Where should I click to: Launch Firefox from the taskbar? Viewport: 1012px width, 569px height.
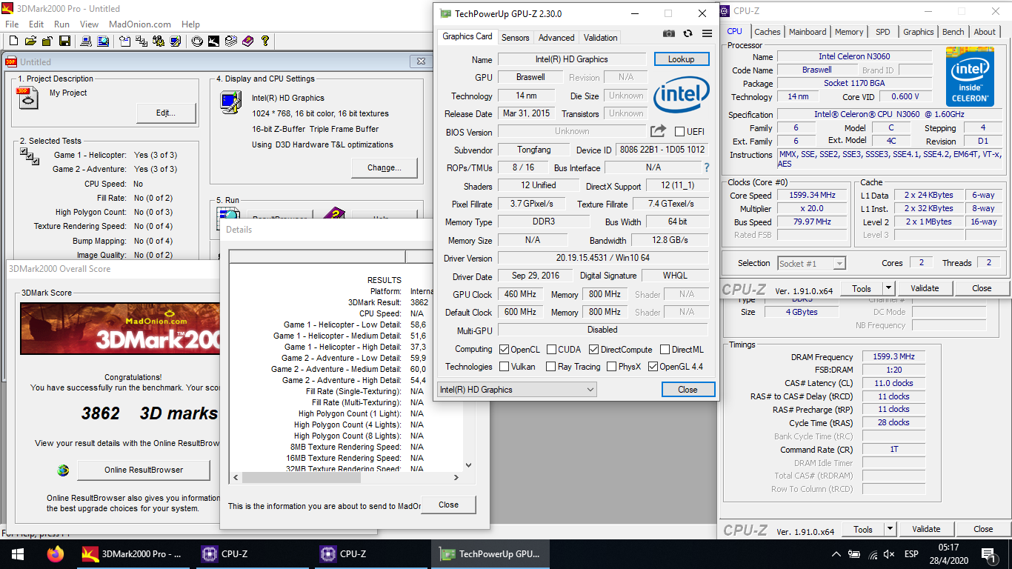55,554
